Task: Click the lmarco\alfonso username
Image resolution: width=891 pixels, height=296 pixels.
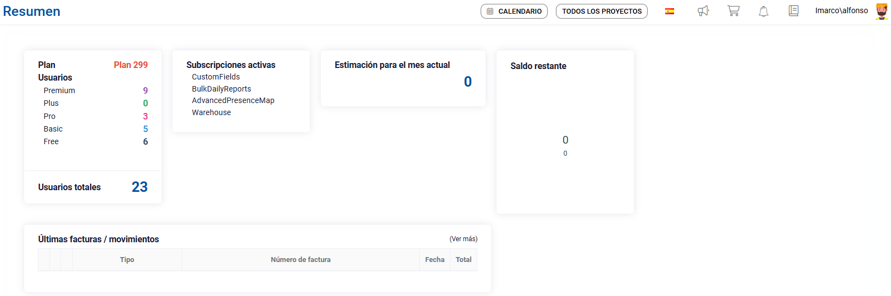Action: (x=842, y=11)
